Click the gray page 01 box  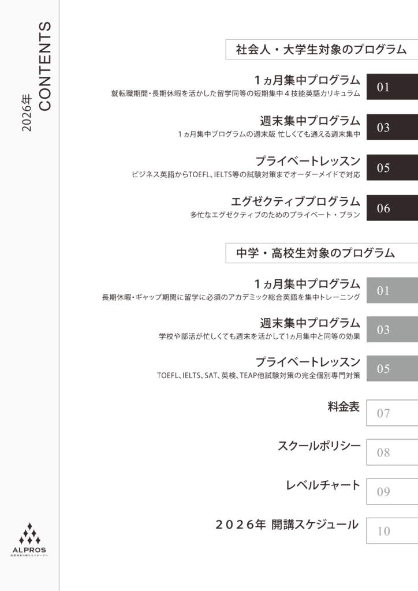click(391, 290)
